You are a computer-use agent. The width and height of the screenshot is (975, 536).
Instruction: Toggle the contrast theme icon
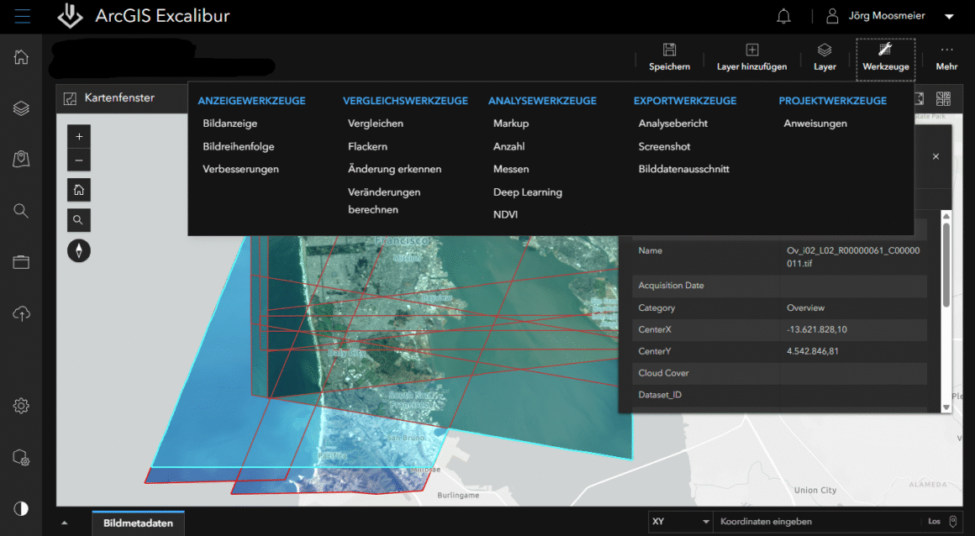21,509
